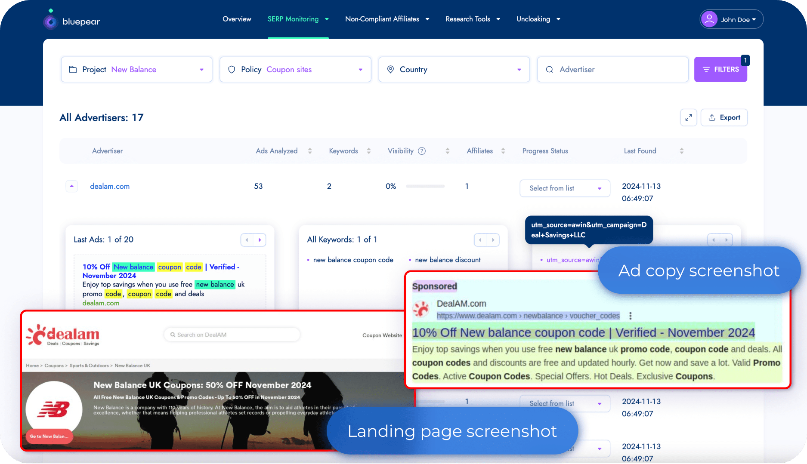Image resolution: width=807 pixels, height=464 pixels.
Task: Click the Home breadcrumb link
Action: (32, 366)
